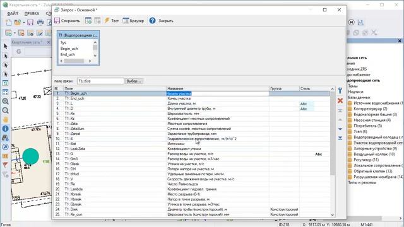
Task: Click Закрыть in the query toolbar
Action: [165, 21]
